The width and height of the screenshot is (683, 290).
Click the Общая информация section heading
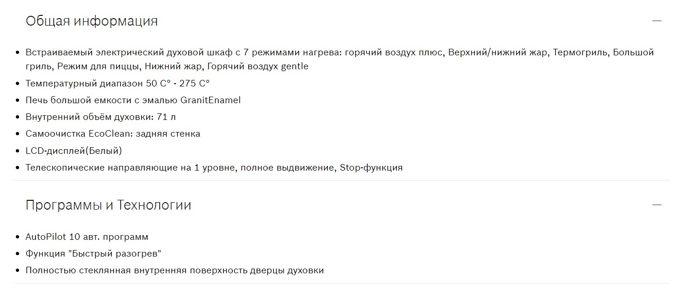[92, 21]
